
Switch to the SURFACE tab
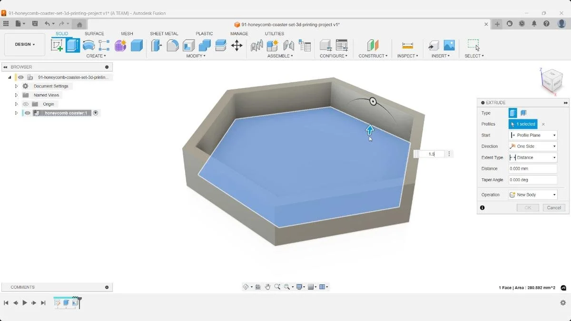(94, 33)
